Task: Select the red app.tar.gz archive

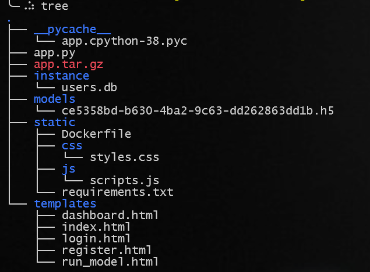Action: point(68,65)
